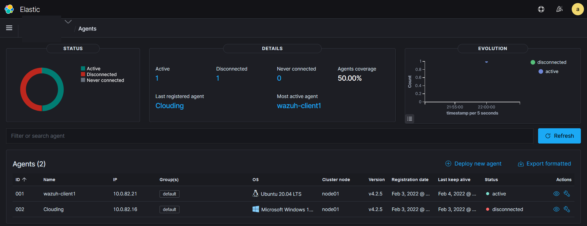Open the configuration wrench for Clouding
The width and height of the screenshot is (587, 226).
(567, 209)
